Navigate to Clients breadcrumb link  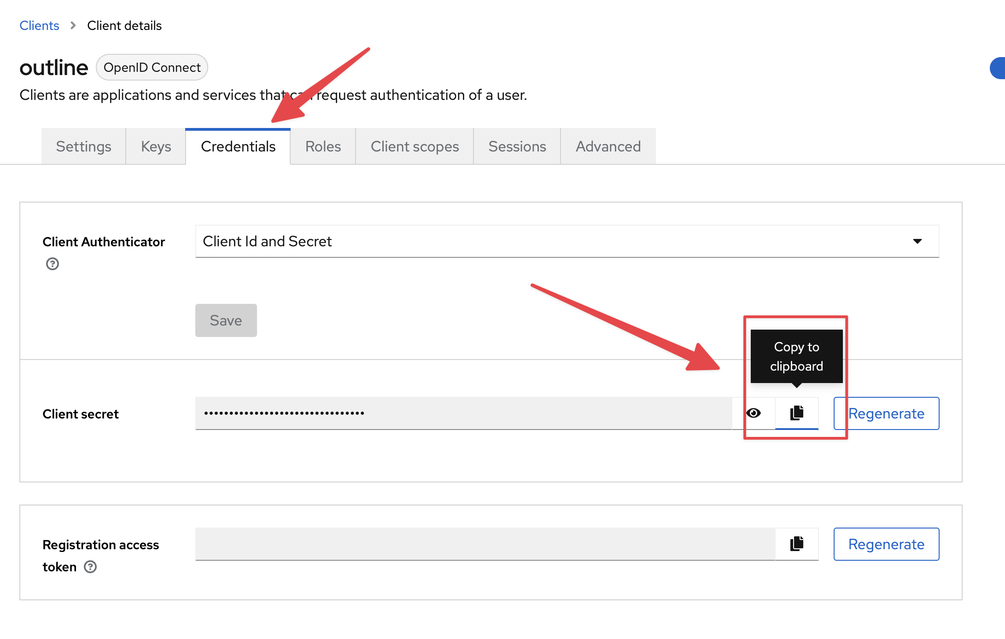pos(39,25)
